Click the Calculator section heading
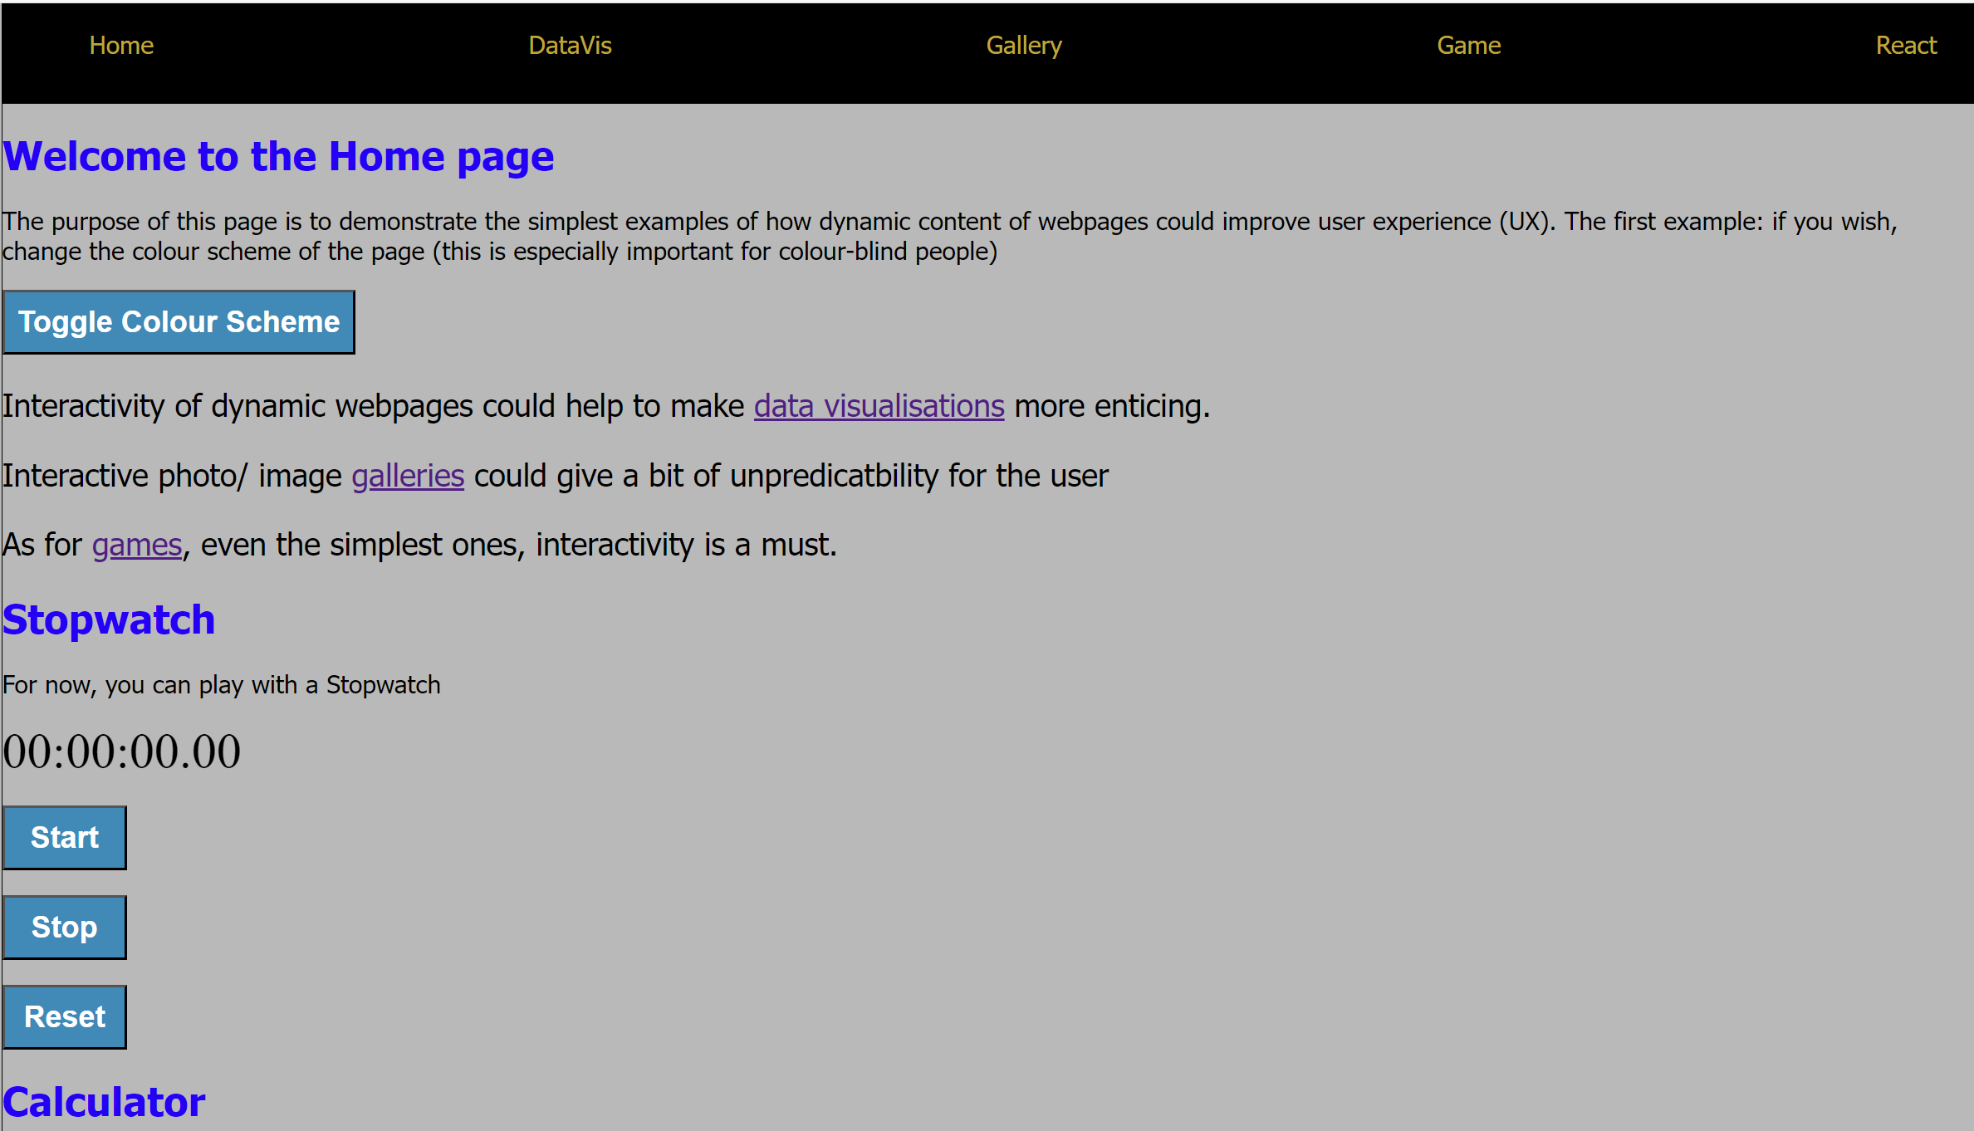Image resolution: width=1974 pixels, height=1131 pixels. [104, 1102]
